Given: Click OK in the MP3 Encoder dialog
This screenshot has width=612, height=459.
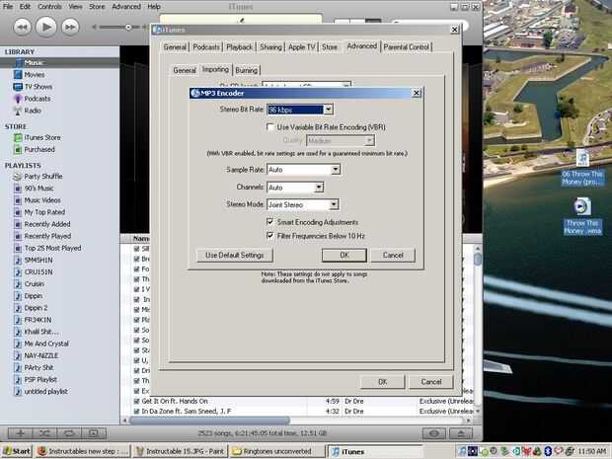Looking at the screenshot, I should tap(344, 256).
